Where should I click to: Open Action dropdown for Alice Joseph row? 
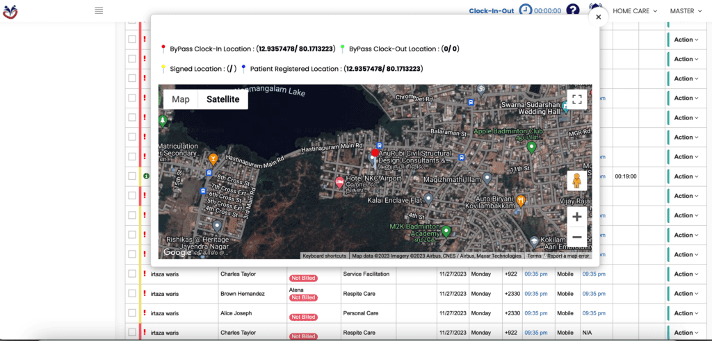[x=686, y=313]
